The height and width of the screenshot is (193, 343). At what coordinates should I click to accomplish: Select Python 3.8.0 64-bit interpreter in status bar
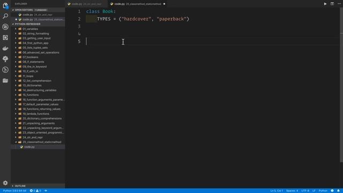coord(14,191)
